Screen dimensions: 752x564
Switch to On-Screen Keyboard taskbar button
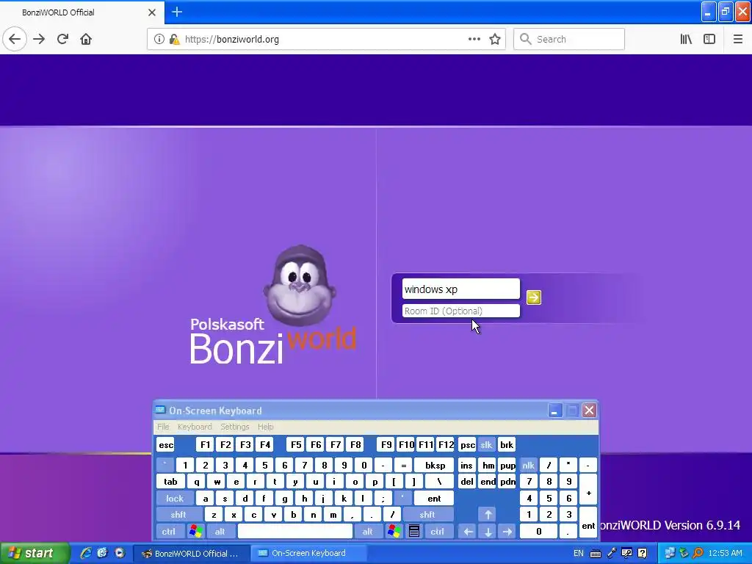(309, 554)
